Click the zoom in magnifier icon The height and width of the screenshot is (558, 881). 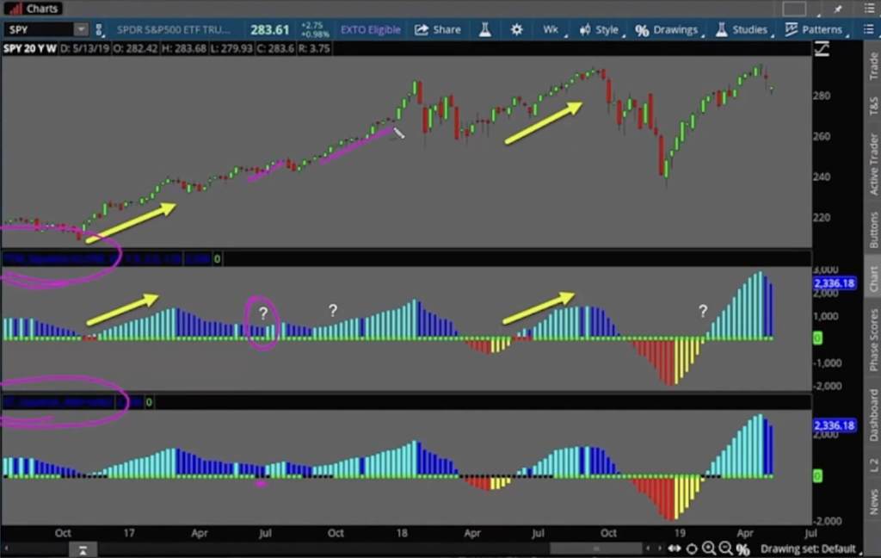click(x=709, y=548)
